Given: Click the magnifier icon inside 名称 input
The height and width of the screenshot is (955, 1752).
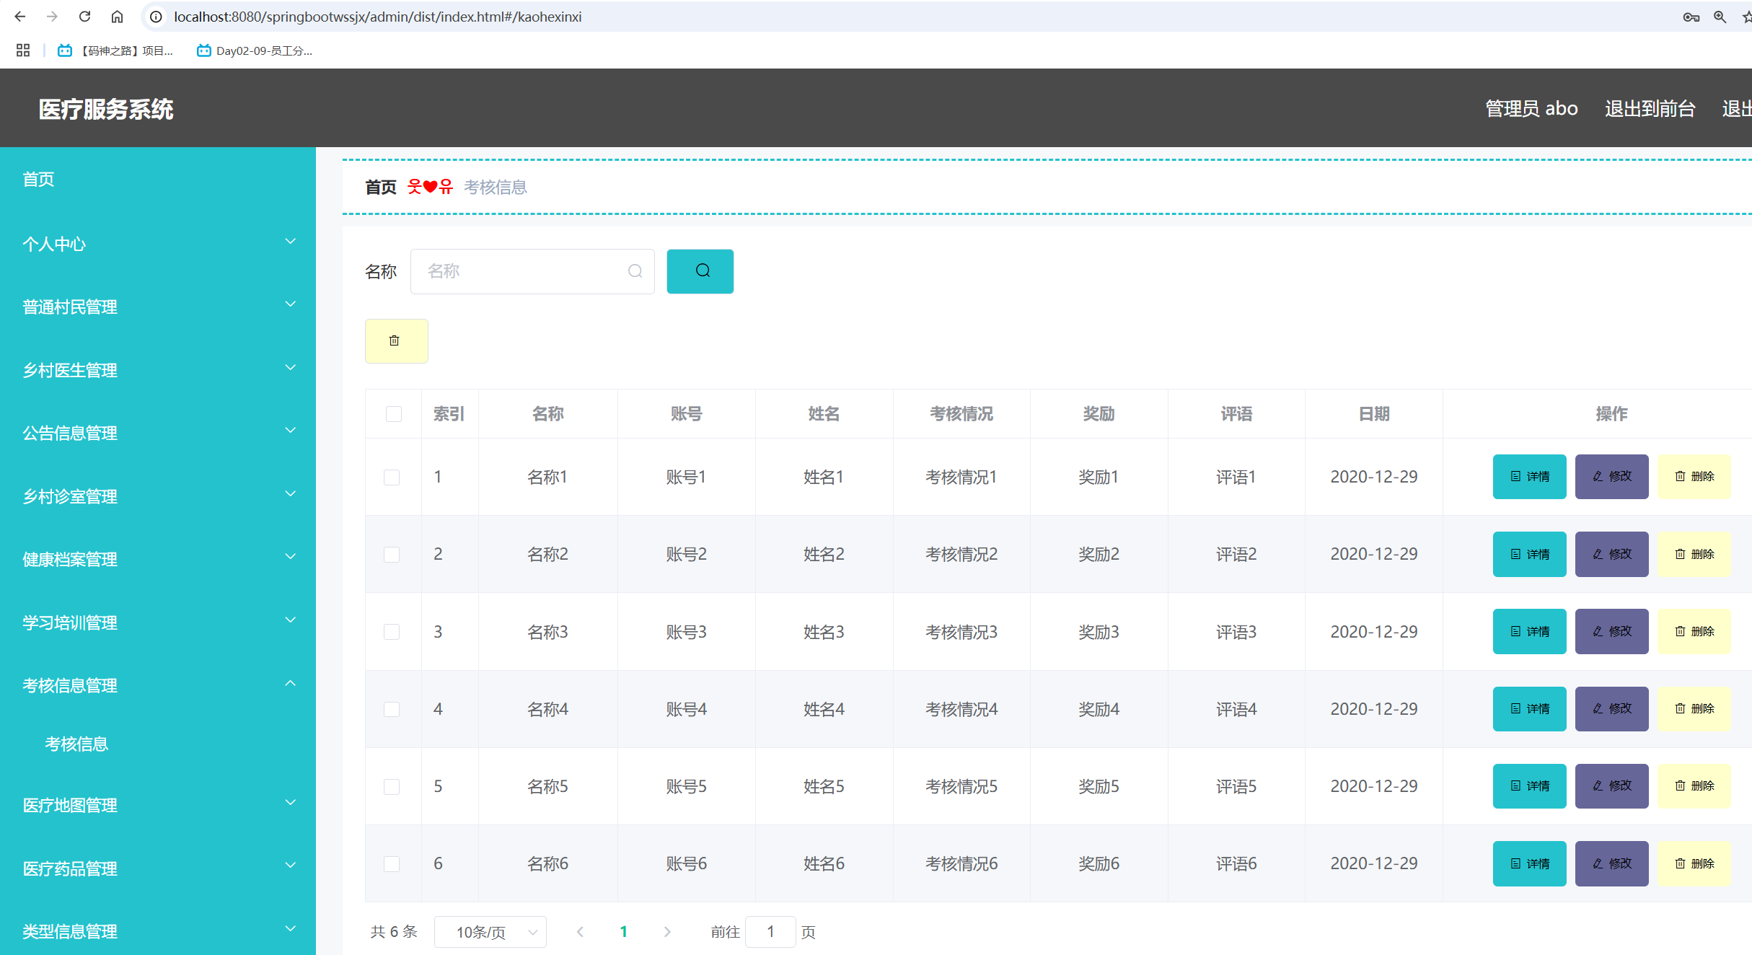Looking at the screenshot, I should tap(635, 271).
